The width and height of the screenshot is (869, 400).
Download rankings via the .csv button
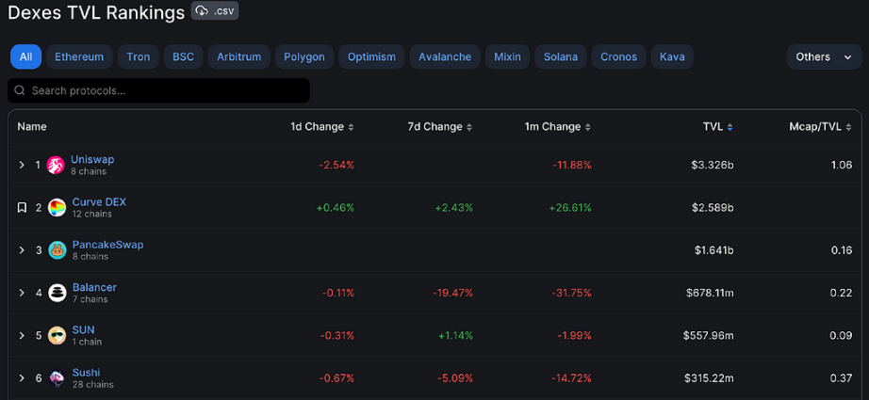215,11
